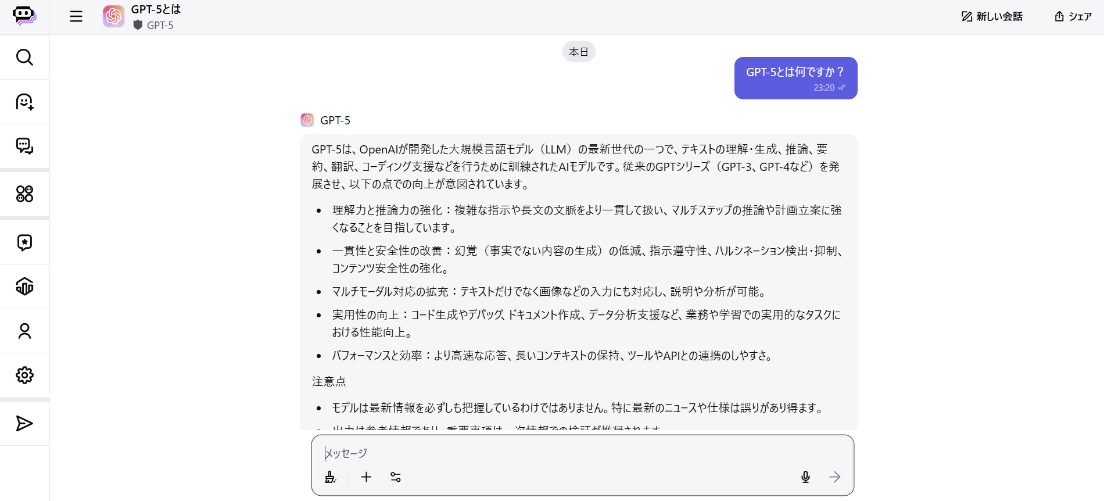Click the send arrow button
The image size is (1104, 501).
[834, 477]
